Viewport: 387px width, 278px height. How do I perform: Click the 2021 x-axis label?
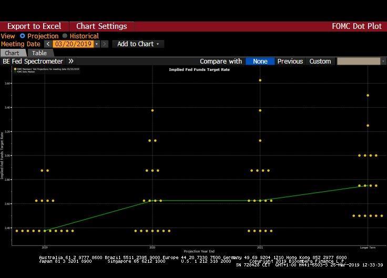(260, 248)
